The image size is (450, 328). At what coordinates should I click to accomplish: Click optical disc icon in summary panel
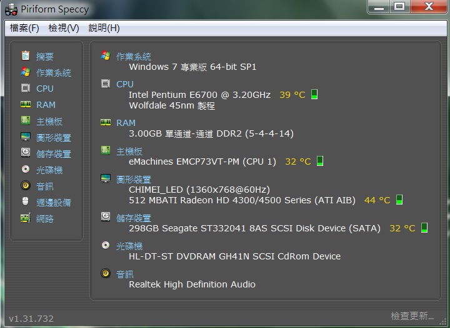106,245
